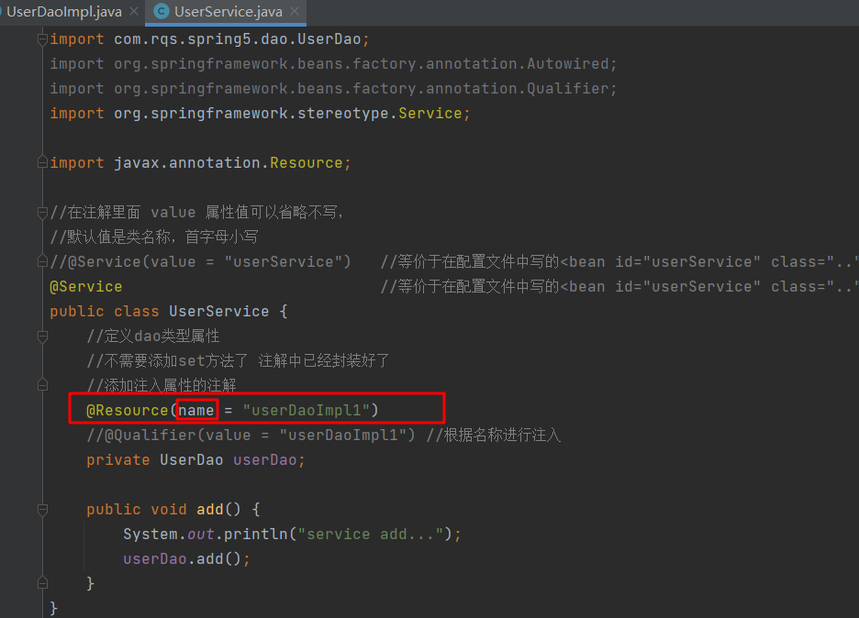Click Resource in javax.annotation import
Viewport: 859px width, 618px height.
[x=307, y=162]
